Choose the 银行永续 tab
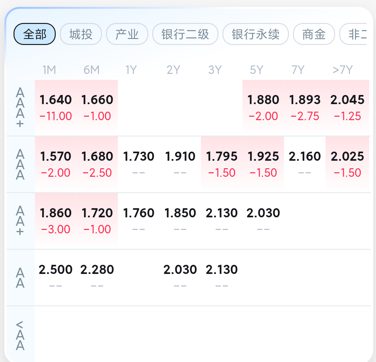Image resolution: width=376 pixels, height=362 pixels. (255, 34)
